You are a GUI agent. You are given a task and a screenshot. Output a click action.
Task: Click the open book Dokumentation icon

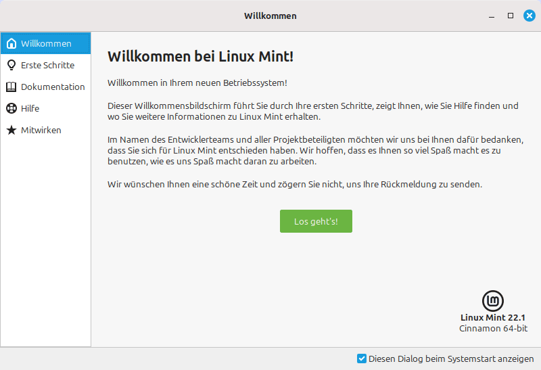coord(11,87)
